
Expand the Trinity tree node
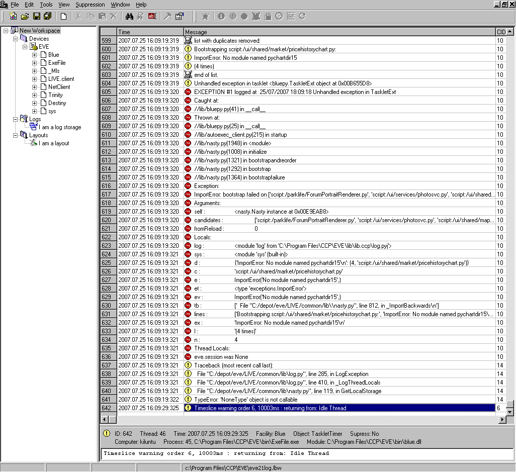click(34, 95)
